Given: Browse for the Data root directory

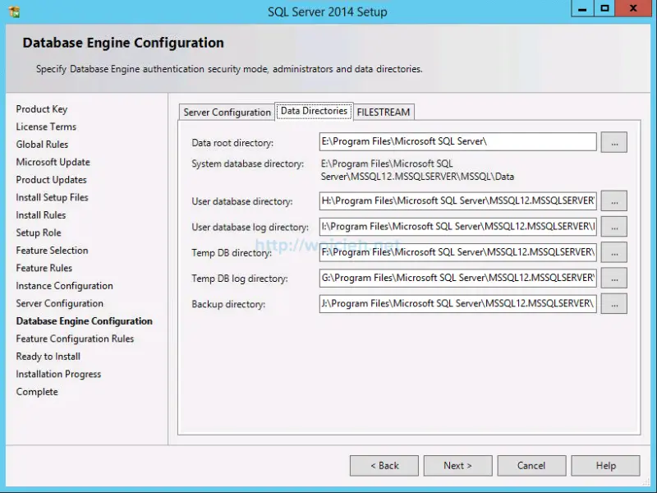Looking at the screenshot, I should [613, 141].
